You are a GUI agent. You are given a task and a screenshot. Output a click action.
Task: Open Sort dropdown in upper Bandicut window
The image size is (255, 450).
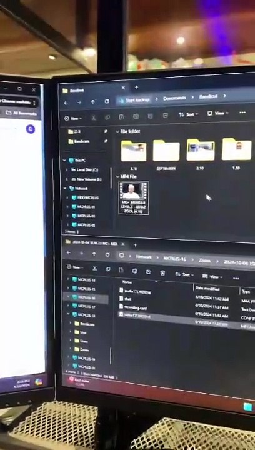click(x=189, y=114)
